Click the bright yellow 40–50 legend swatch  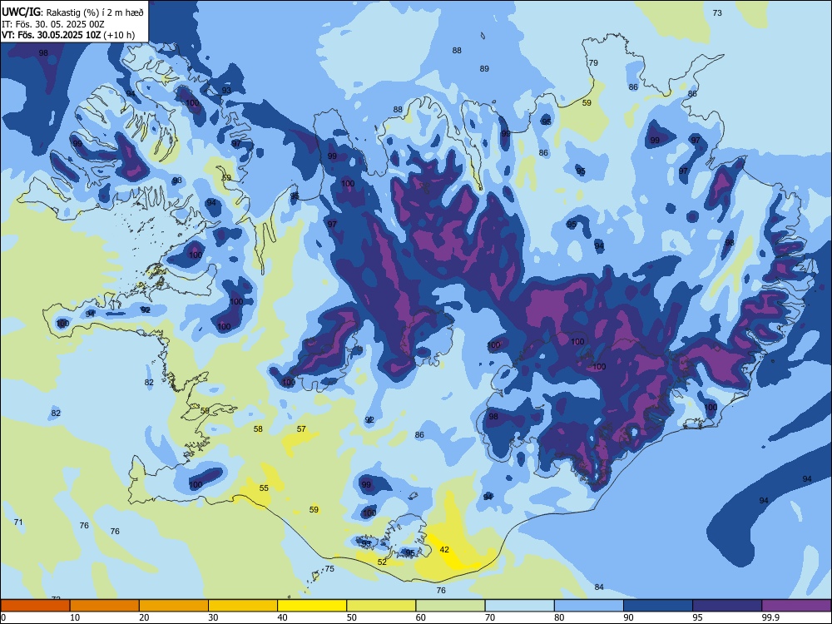point(312,606)
